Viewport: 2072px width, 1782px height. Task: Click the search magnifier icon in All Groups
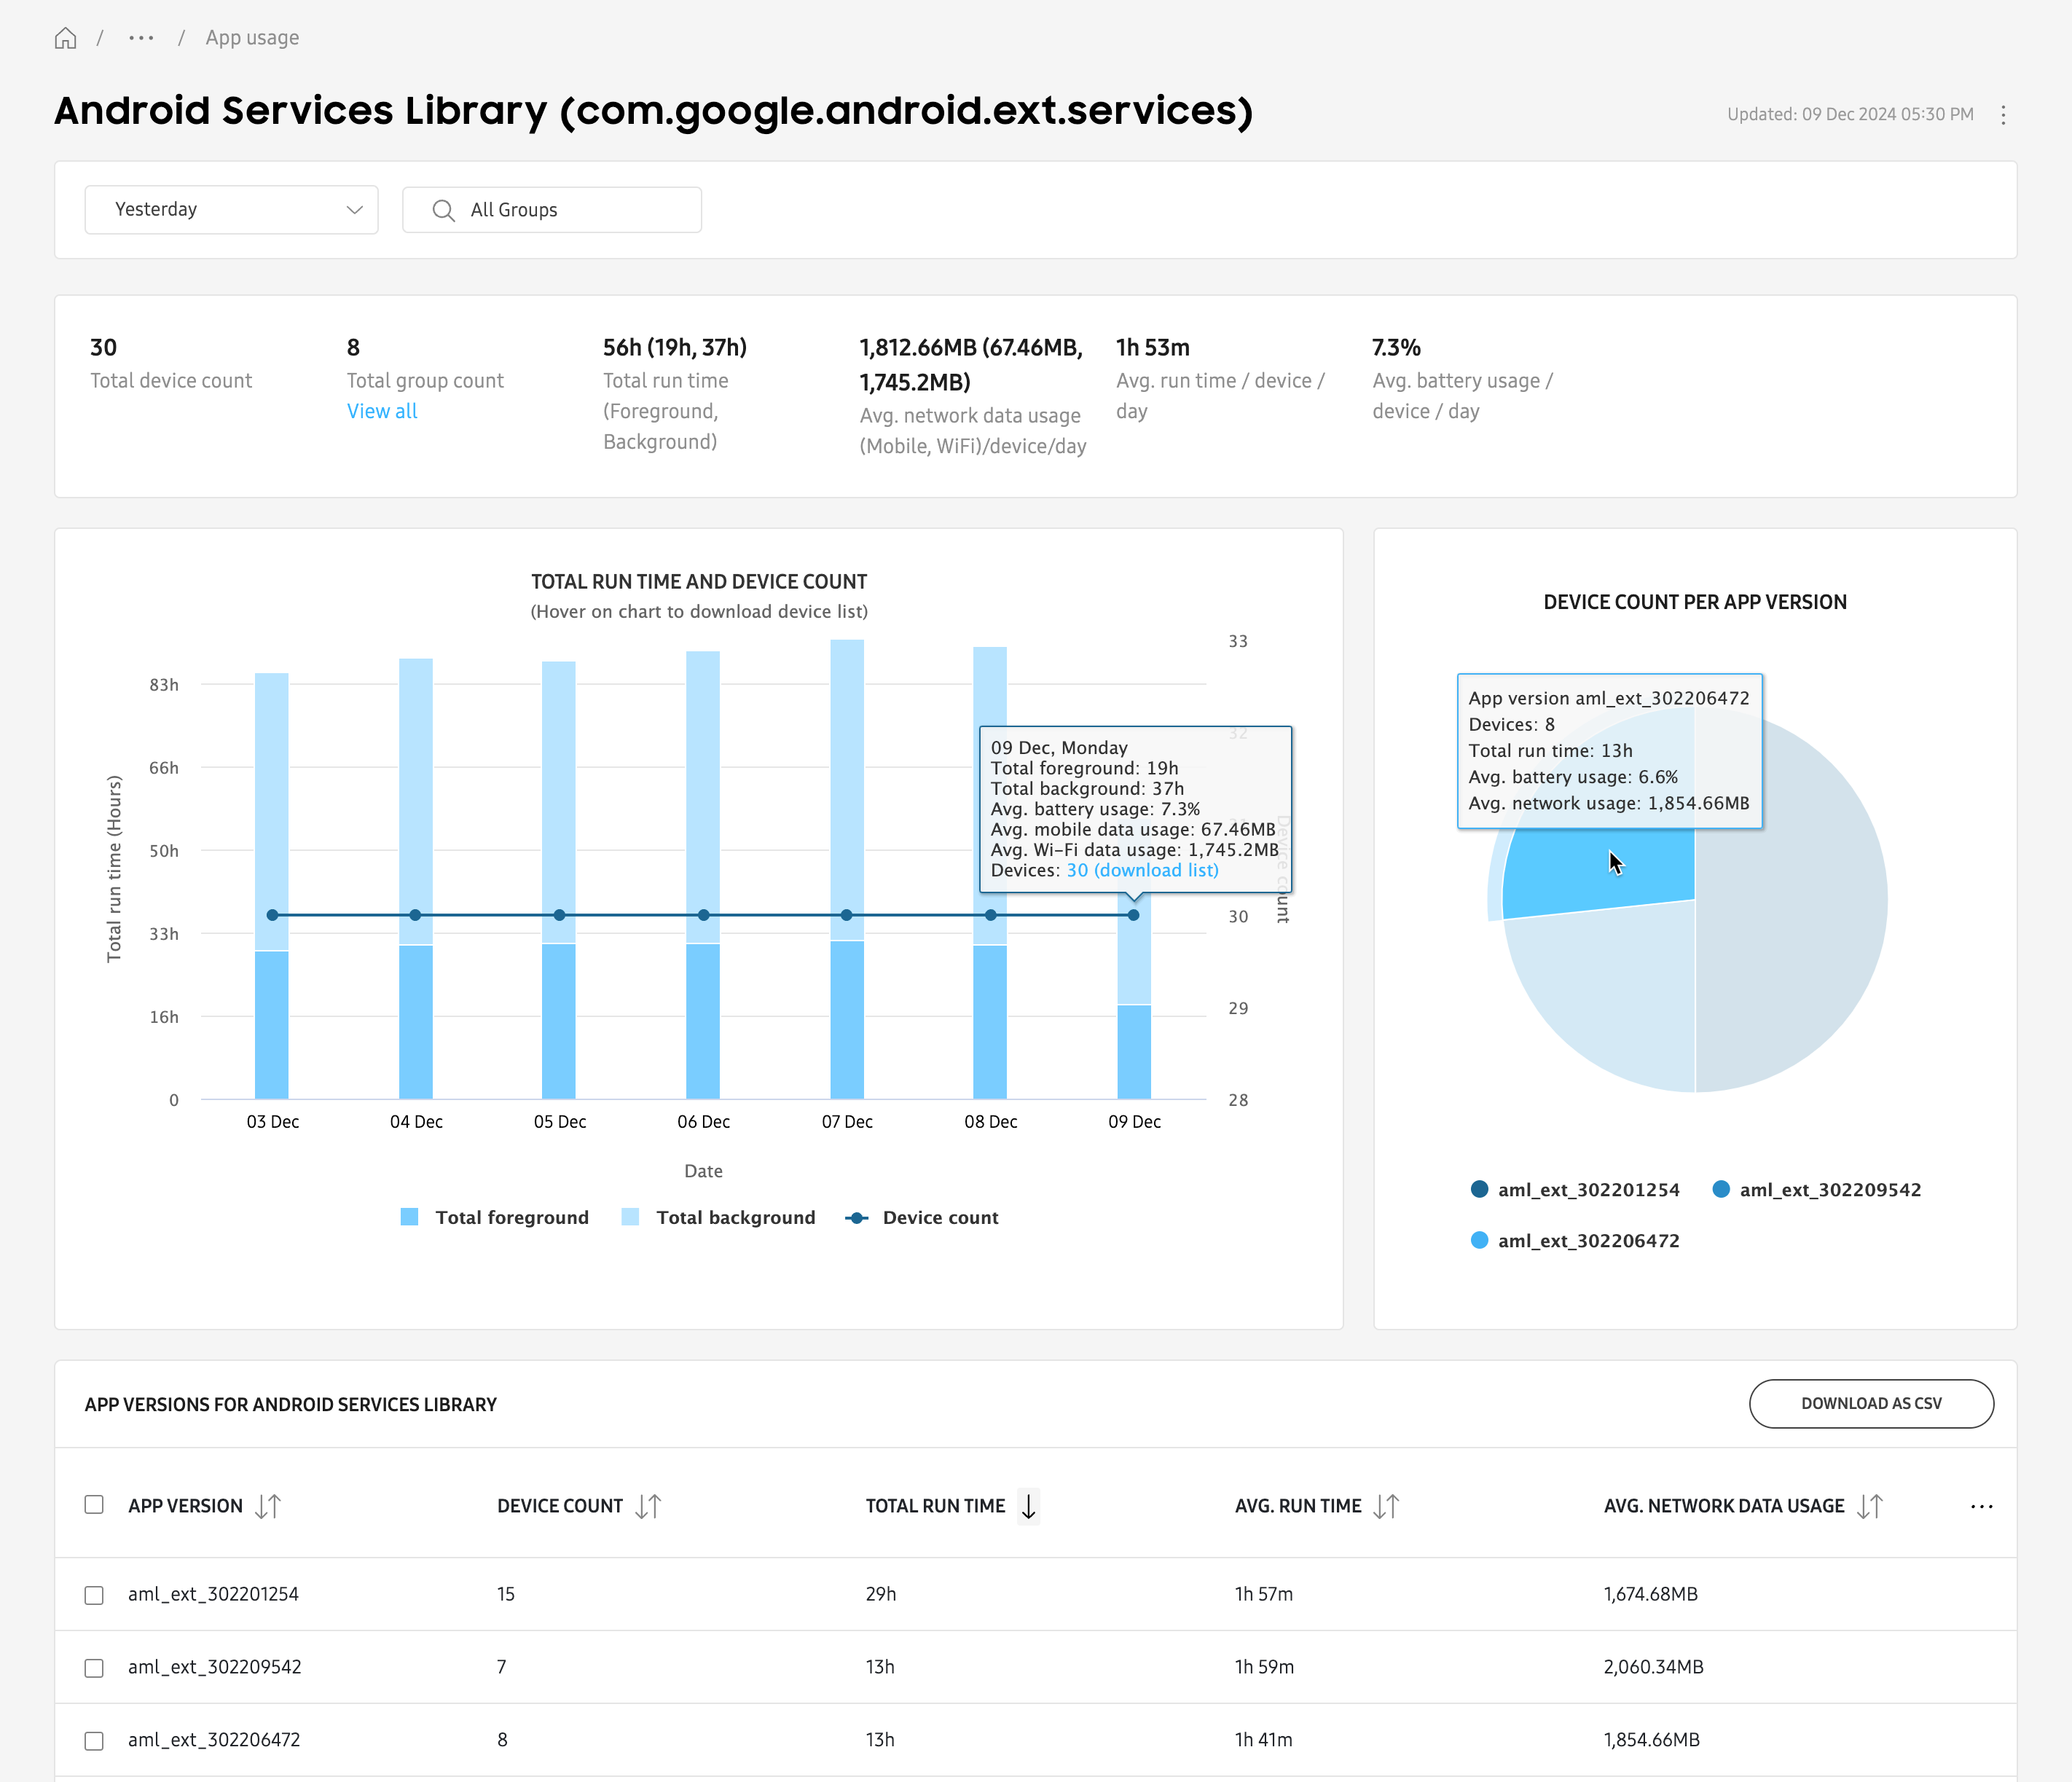(443, 210)
